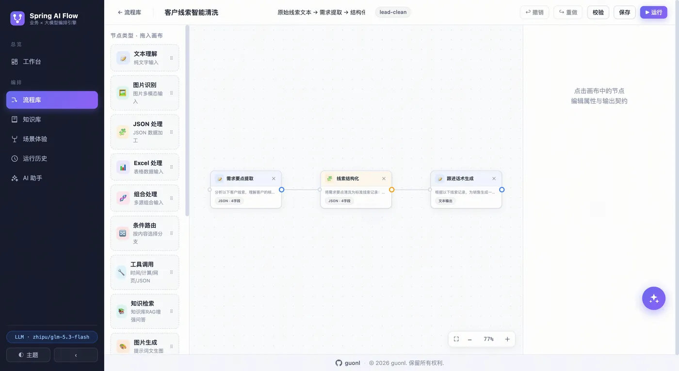Remove the 线索结构化 node
Screen dimensions: 679x371
384,179
